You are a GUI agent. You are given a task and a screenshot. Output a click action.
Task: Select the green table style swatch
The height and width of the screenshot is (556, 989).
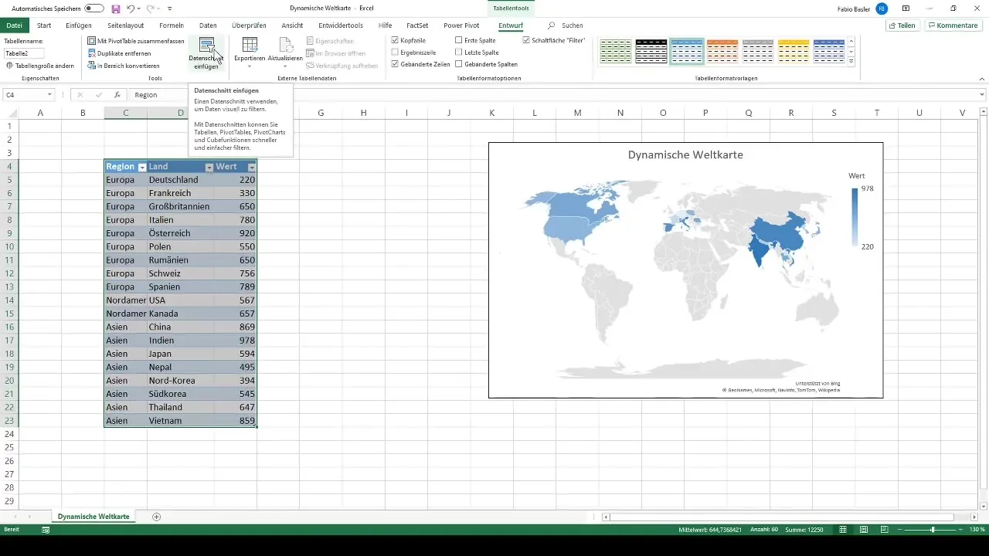tap(616, 51)
